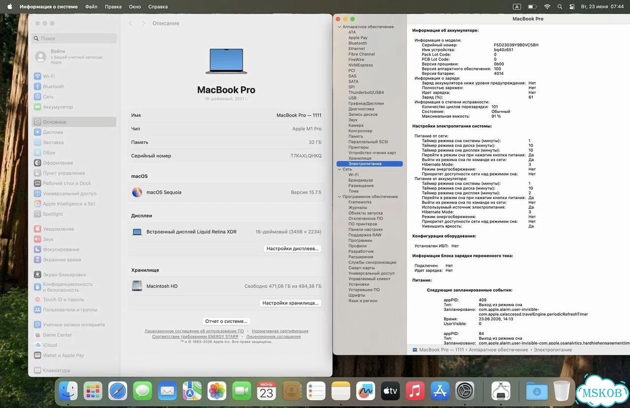Select Основные in Settings sidebar
The height and width of the screenshot is (408, 630).
[74, 122]
